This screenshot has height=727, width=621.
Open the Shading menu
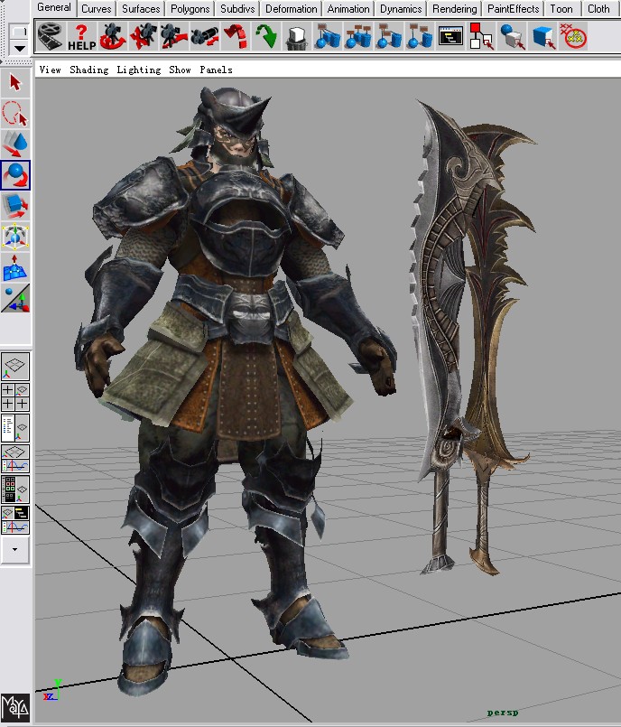point(89,70)
